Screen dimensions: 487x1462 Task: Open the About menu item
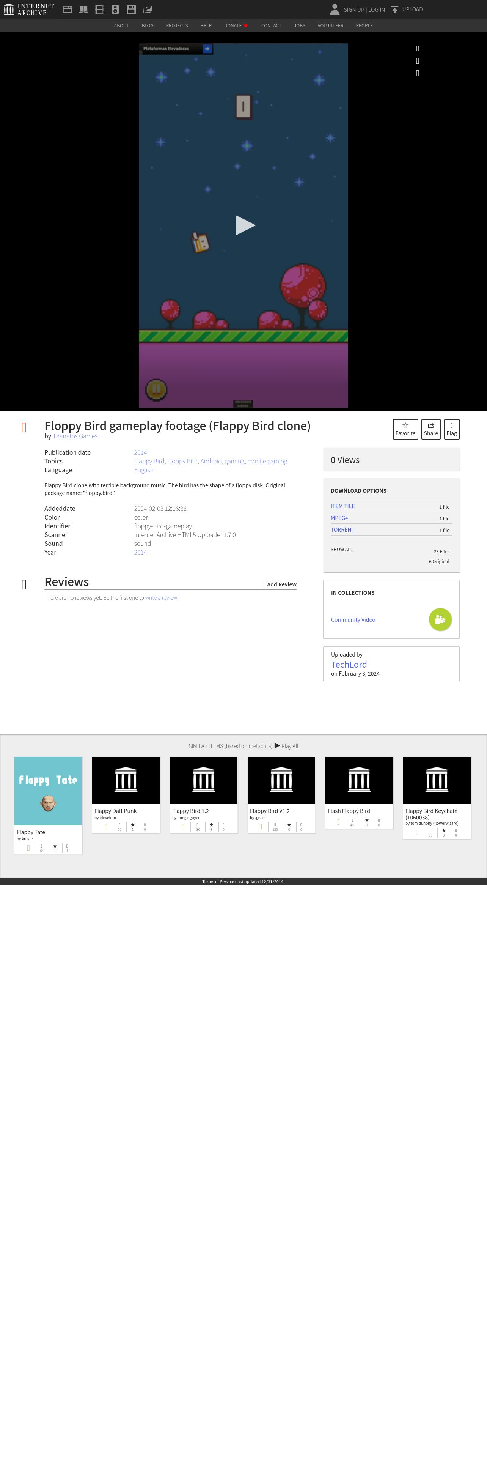point(121,25)
